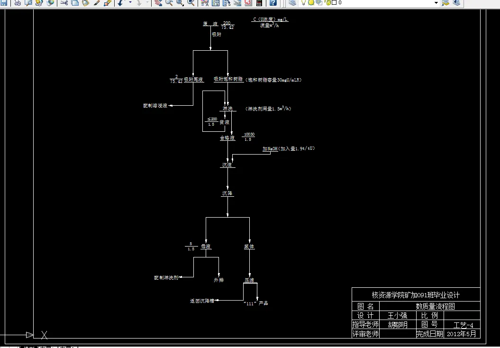Open the Tool Palettes window icon
This screenshot has width=500, height=348.
[227, 2]
